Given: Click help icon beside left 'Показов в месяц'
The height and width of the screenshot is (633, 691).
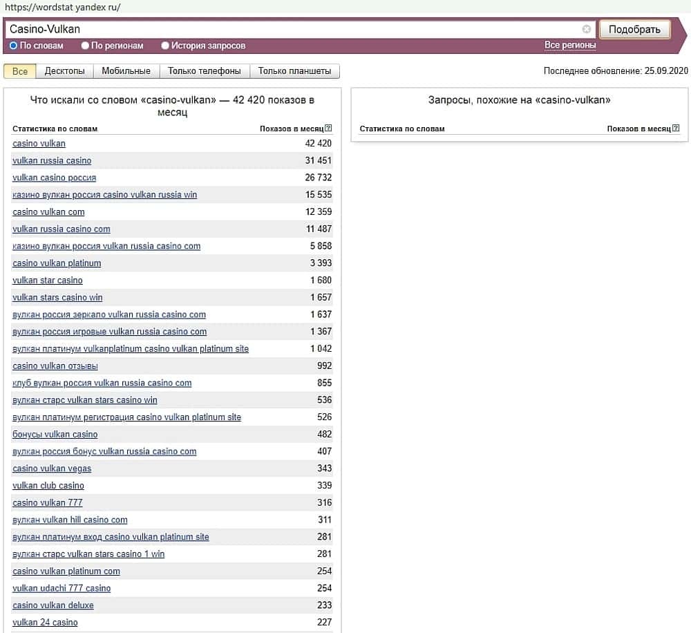Looking at the screenshot, I should pyautogui.click(x=328, y=128).
